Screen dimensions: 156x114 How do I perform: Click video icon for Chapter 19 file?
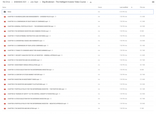(x=5, y=17)
